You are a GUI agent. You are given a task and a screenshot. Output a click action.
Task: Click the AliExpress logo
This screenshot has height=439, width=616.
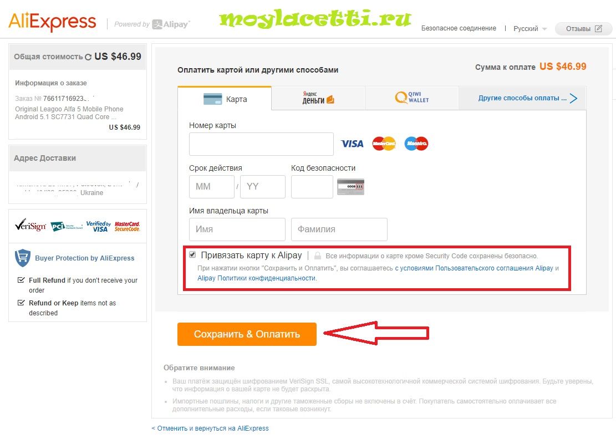(x=52, y=22)
